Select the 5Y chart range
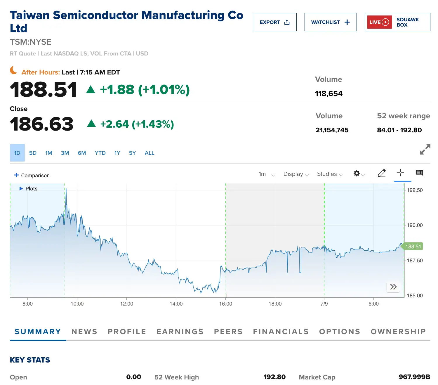 tap(133, 153)
